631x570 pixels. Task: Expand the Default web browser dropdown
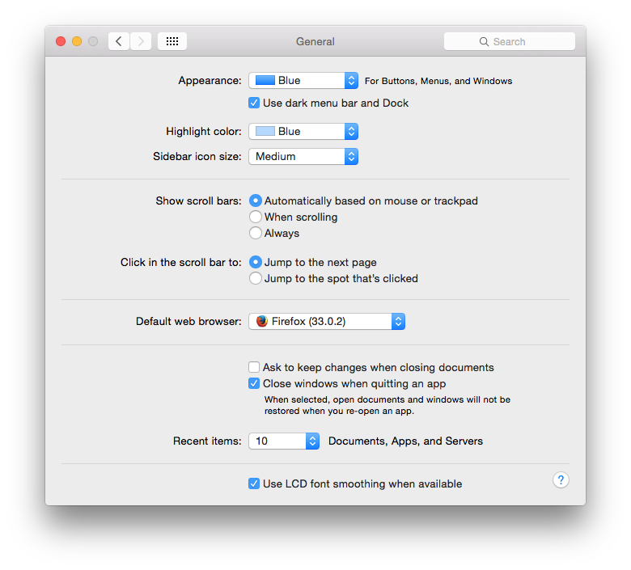pos(327,322)
